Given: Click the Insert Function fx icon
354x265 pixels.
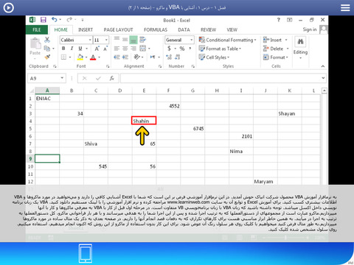Looking at the screenshot, I should [x=112, y=78].
